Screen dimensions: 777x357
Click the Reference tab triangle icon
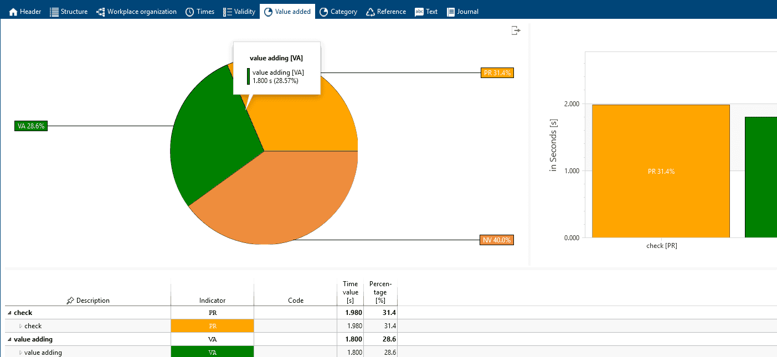(x=371, y=12)
